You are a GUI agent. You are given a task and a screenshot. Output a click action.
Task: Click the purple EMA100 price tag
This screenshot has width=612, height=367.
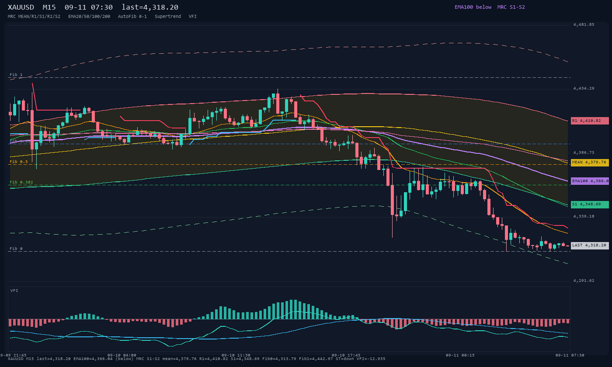590,181
